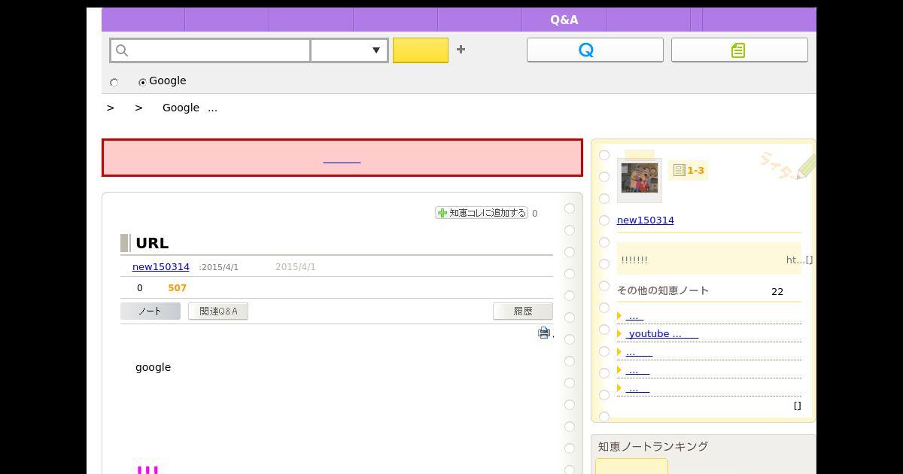The width and height of the screenshot is (903, 474).
Task: Select the unlabeled radio button left of Google
Action: point(114,82)
